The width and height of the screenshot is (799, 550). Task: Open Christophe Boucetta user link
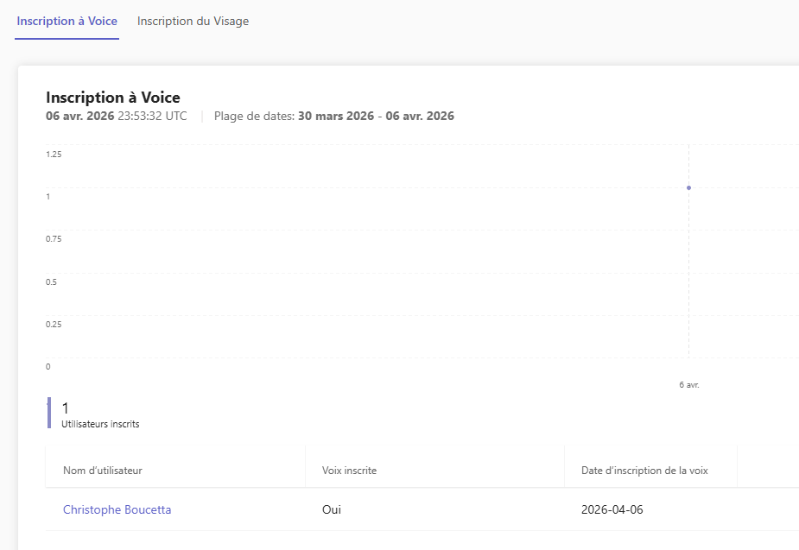(117, 509)
